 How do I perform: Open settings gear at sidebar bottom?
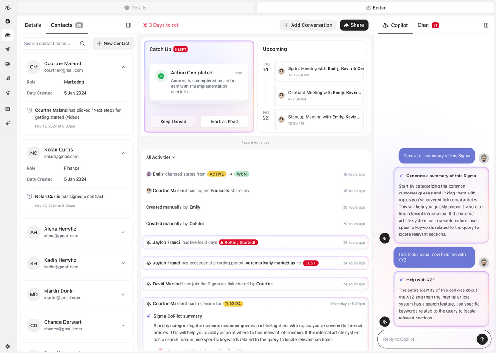pyautogui.click(x=7, y=346)
